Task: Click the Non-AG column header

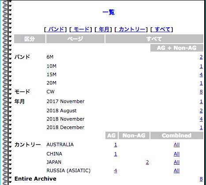Action: pyautogui.click(x=134, y=136)
